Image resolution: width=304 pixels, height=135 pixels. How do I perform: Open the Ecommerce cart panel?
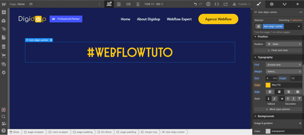[4, 56]
